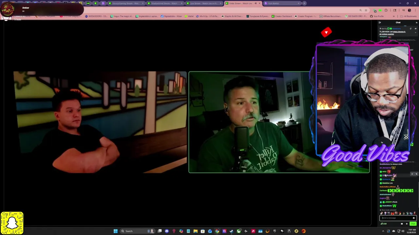This screenshot has width=419, height=235.
Task: Switch to the Iyva Stream tab
Action: pyautogui.click(x=204, y=3)
